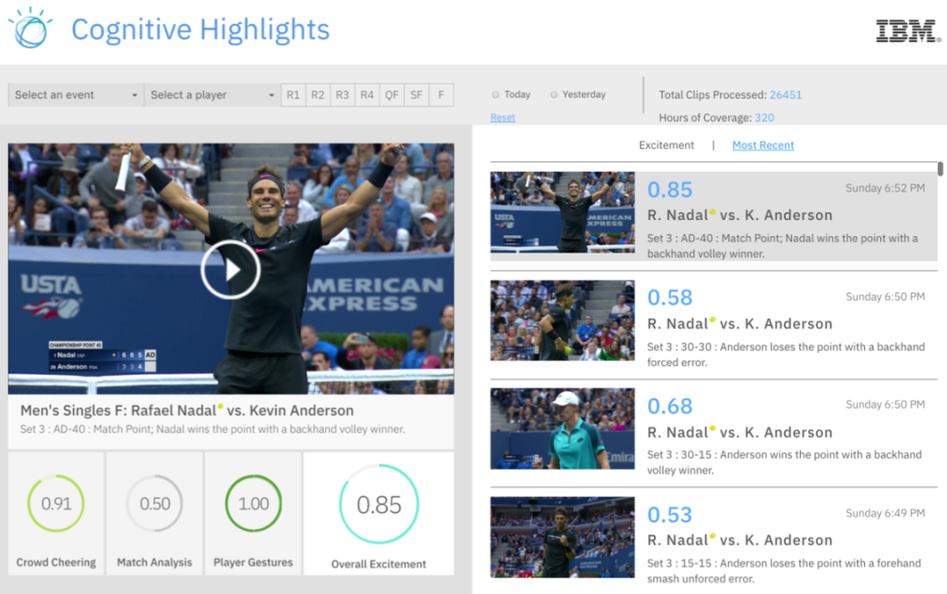Filter by quarterfinal QF round
Image resolution: width=947 pixels, height=594 pixels.
coord(391,95)
